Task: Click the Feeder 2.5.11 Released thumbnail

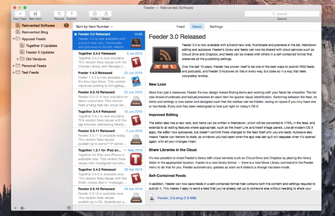Action: click(136, 140)
